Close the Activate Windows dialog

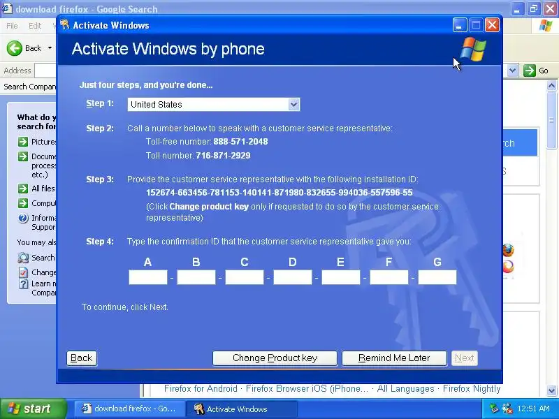click(x=493, y=25)
